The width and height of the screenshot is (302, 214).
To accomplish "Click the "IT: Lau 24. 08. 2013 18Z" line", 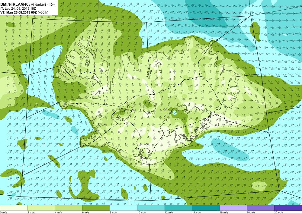I will pyautogui.click(x=18, y=9).
